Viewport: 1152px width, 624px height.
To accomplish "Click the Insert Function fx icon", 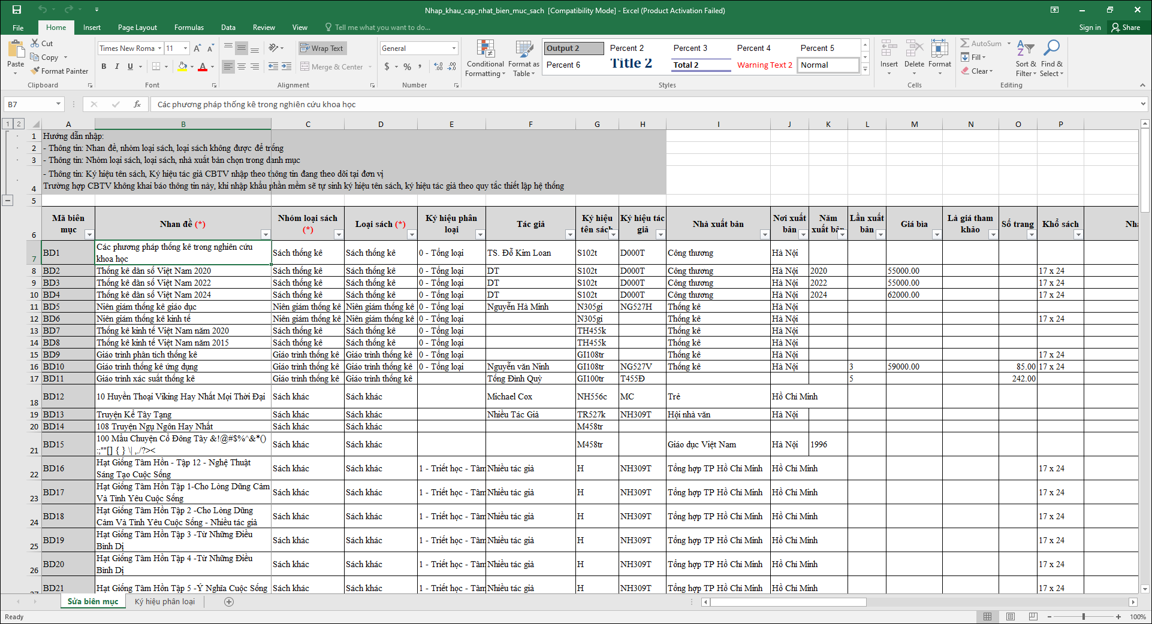I will pos(137,104).
